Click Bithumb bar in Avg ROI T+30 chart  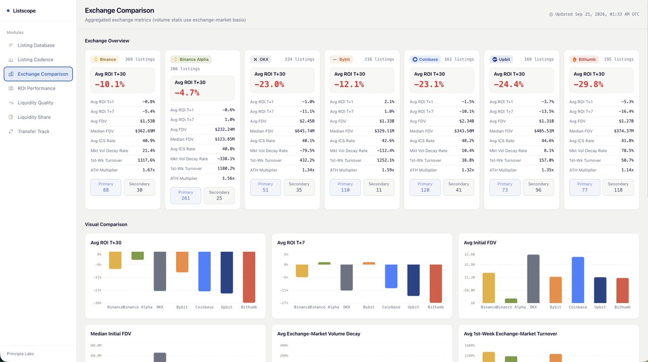point(249,277)
